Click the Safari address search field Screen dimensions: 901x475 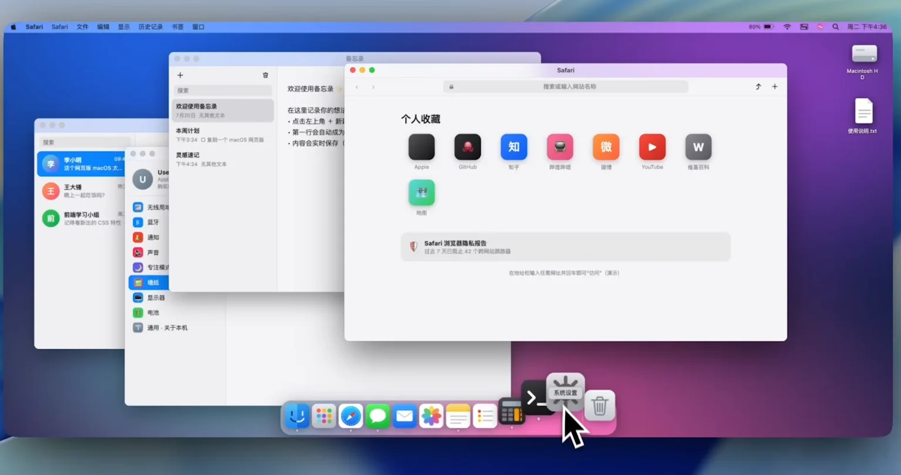[566, 86]
